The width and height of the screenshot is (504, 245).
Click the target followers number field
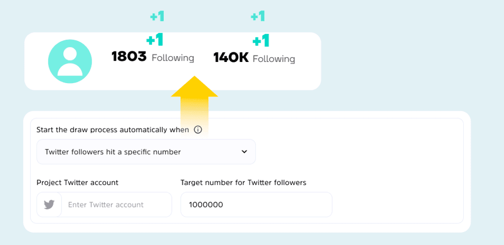[256, 205]
